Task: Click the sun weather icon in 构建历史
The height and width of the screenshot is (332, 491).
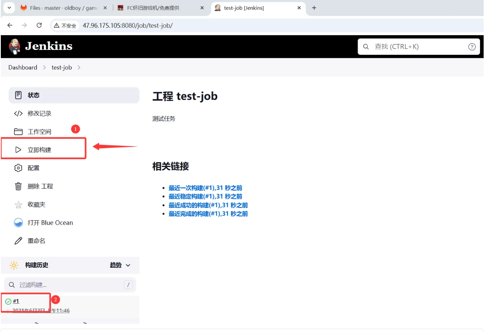Action: (14, 265)
